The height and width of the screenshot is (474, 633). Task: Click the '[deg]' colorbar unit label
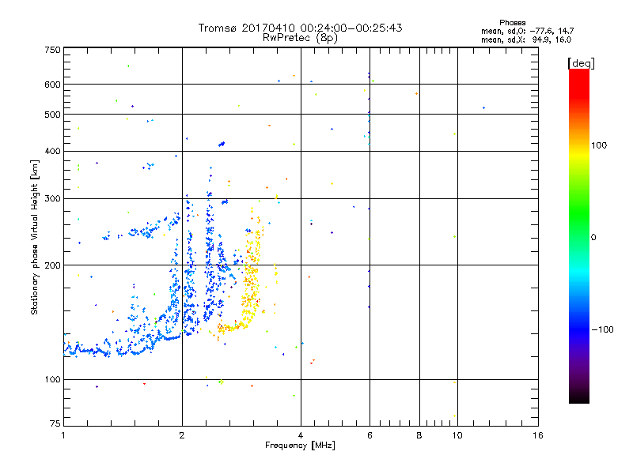(581, 63)
